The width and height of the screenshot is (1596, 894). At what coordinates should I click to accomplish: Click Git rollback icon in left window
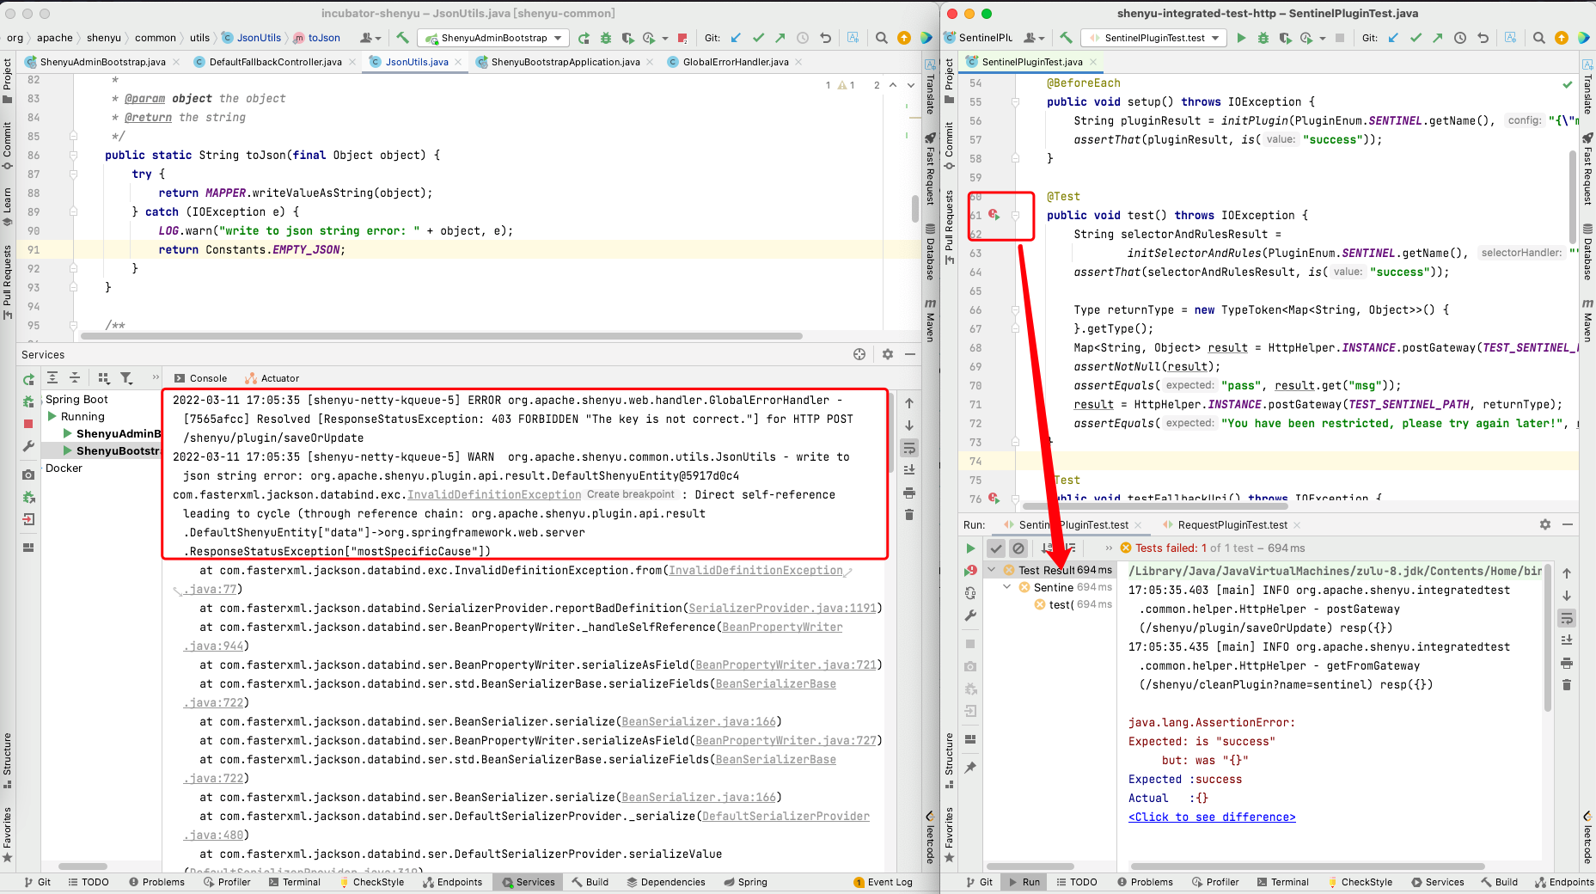826,38
